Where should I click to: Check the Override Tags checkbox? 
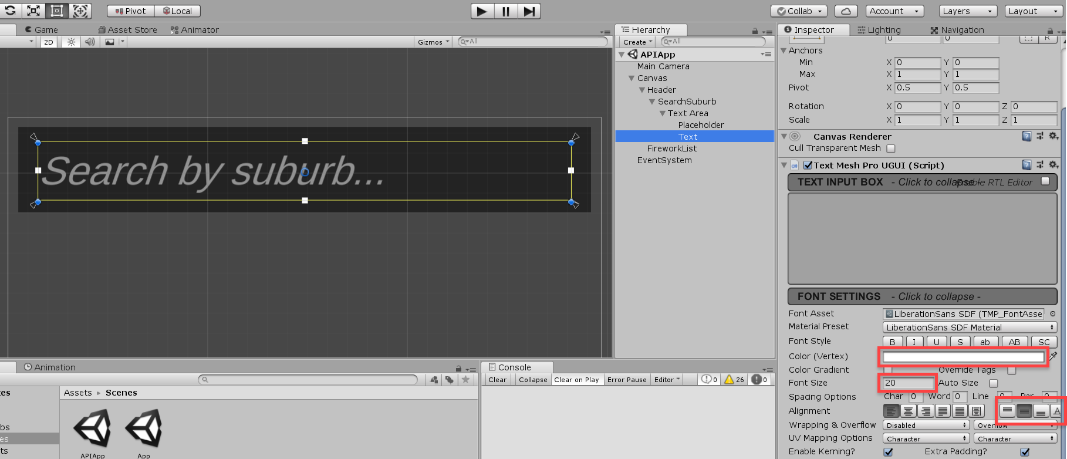(x=1012, y=370)
